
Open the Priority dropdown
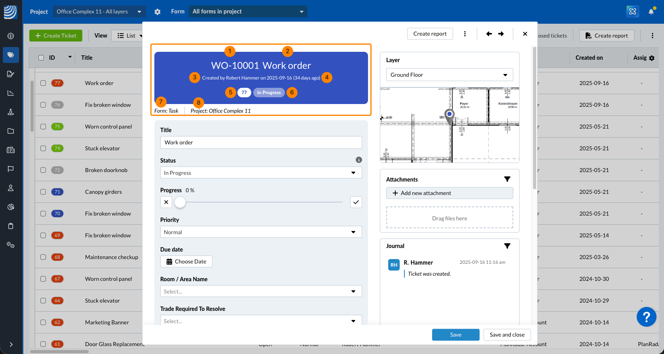(x=261, y=232)
